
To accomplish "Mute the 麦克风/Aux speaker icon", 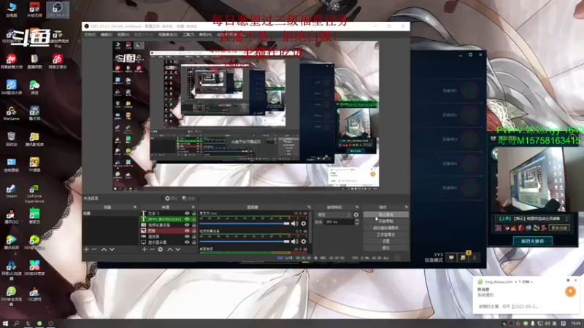I will [x=294, y=224].
